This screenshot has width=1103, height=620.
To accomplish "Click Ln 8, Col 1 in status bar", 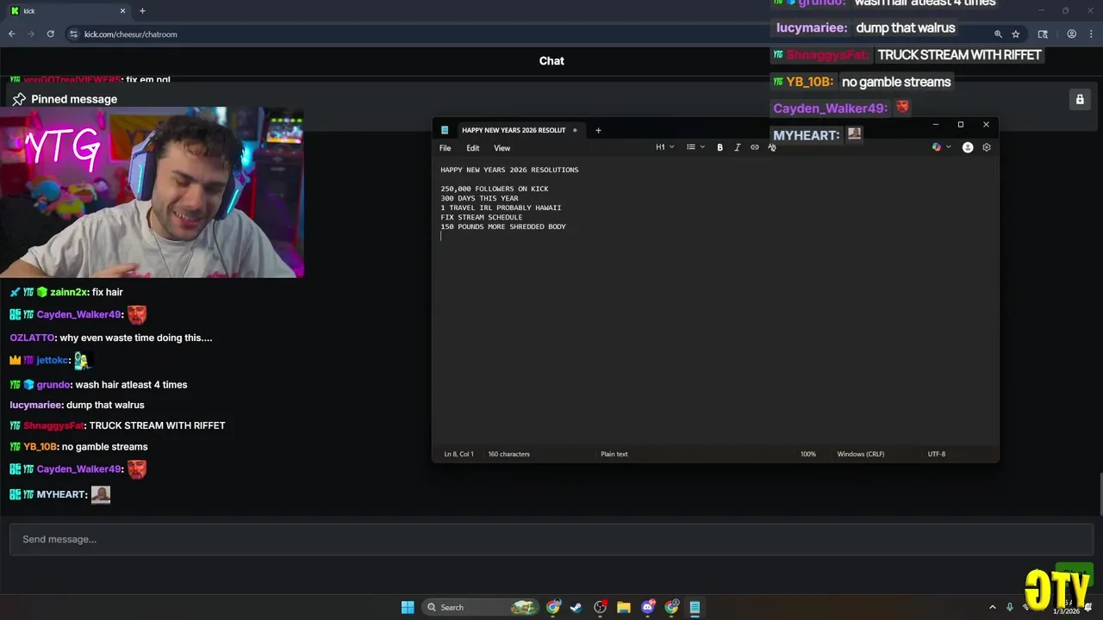I will (458, 454).
